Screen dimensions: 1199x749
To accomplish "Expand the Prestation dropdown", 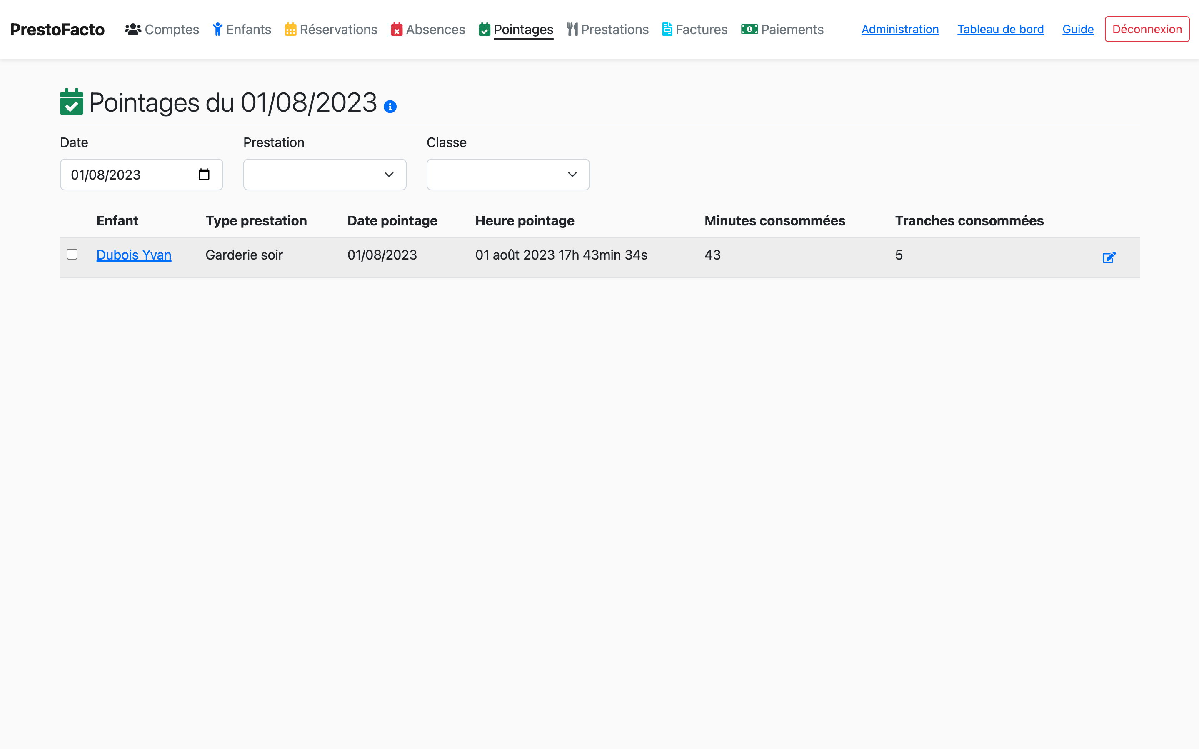I will (x=325, y=175).
